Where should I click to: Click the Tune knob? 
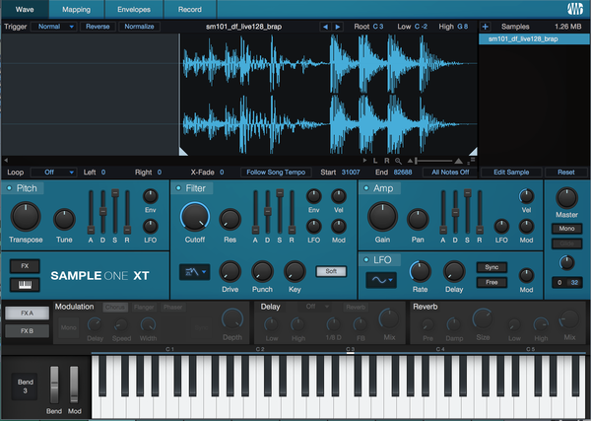click(x=64, y=219)
